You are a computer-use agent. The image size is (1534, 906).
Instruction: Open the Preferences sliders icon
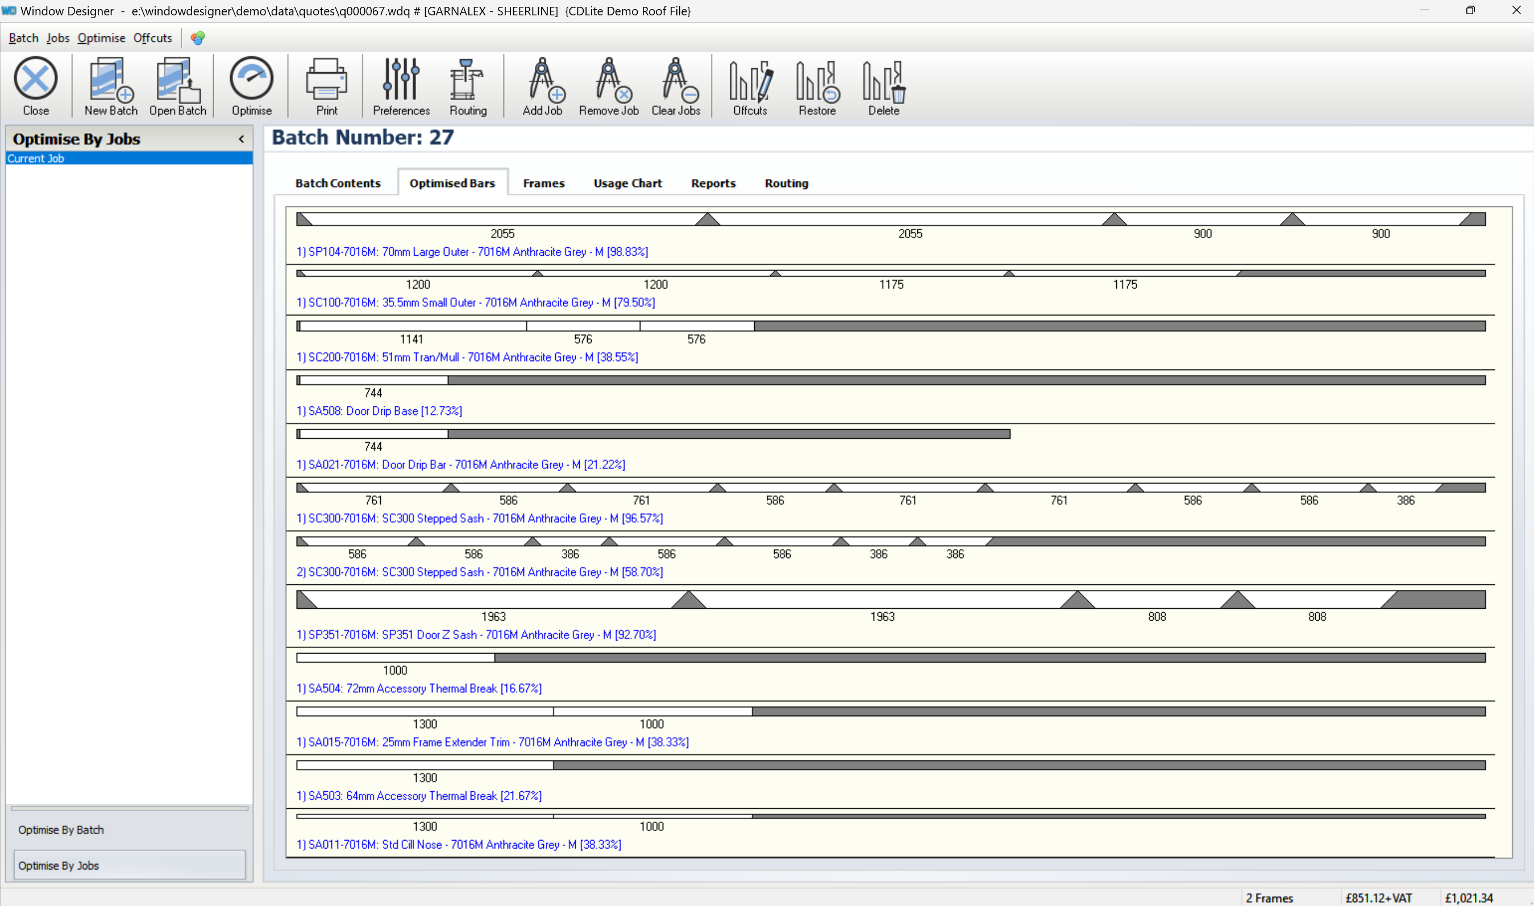click(401, 86)
